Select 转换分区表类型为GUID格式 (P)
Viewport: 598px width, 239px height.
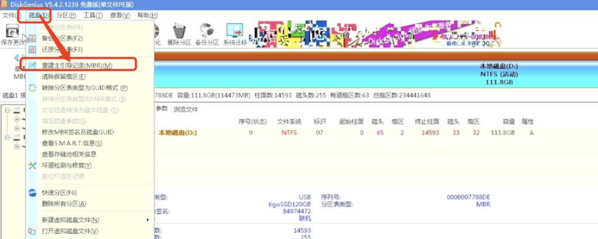coord(84,88)
